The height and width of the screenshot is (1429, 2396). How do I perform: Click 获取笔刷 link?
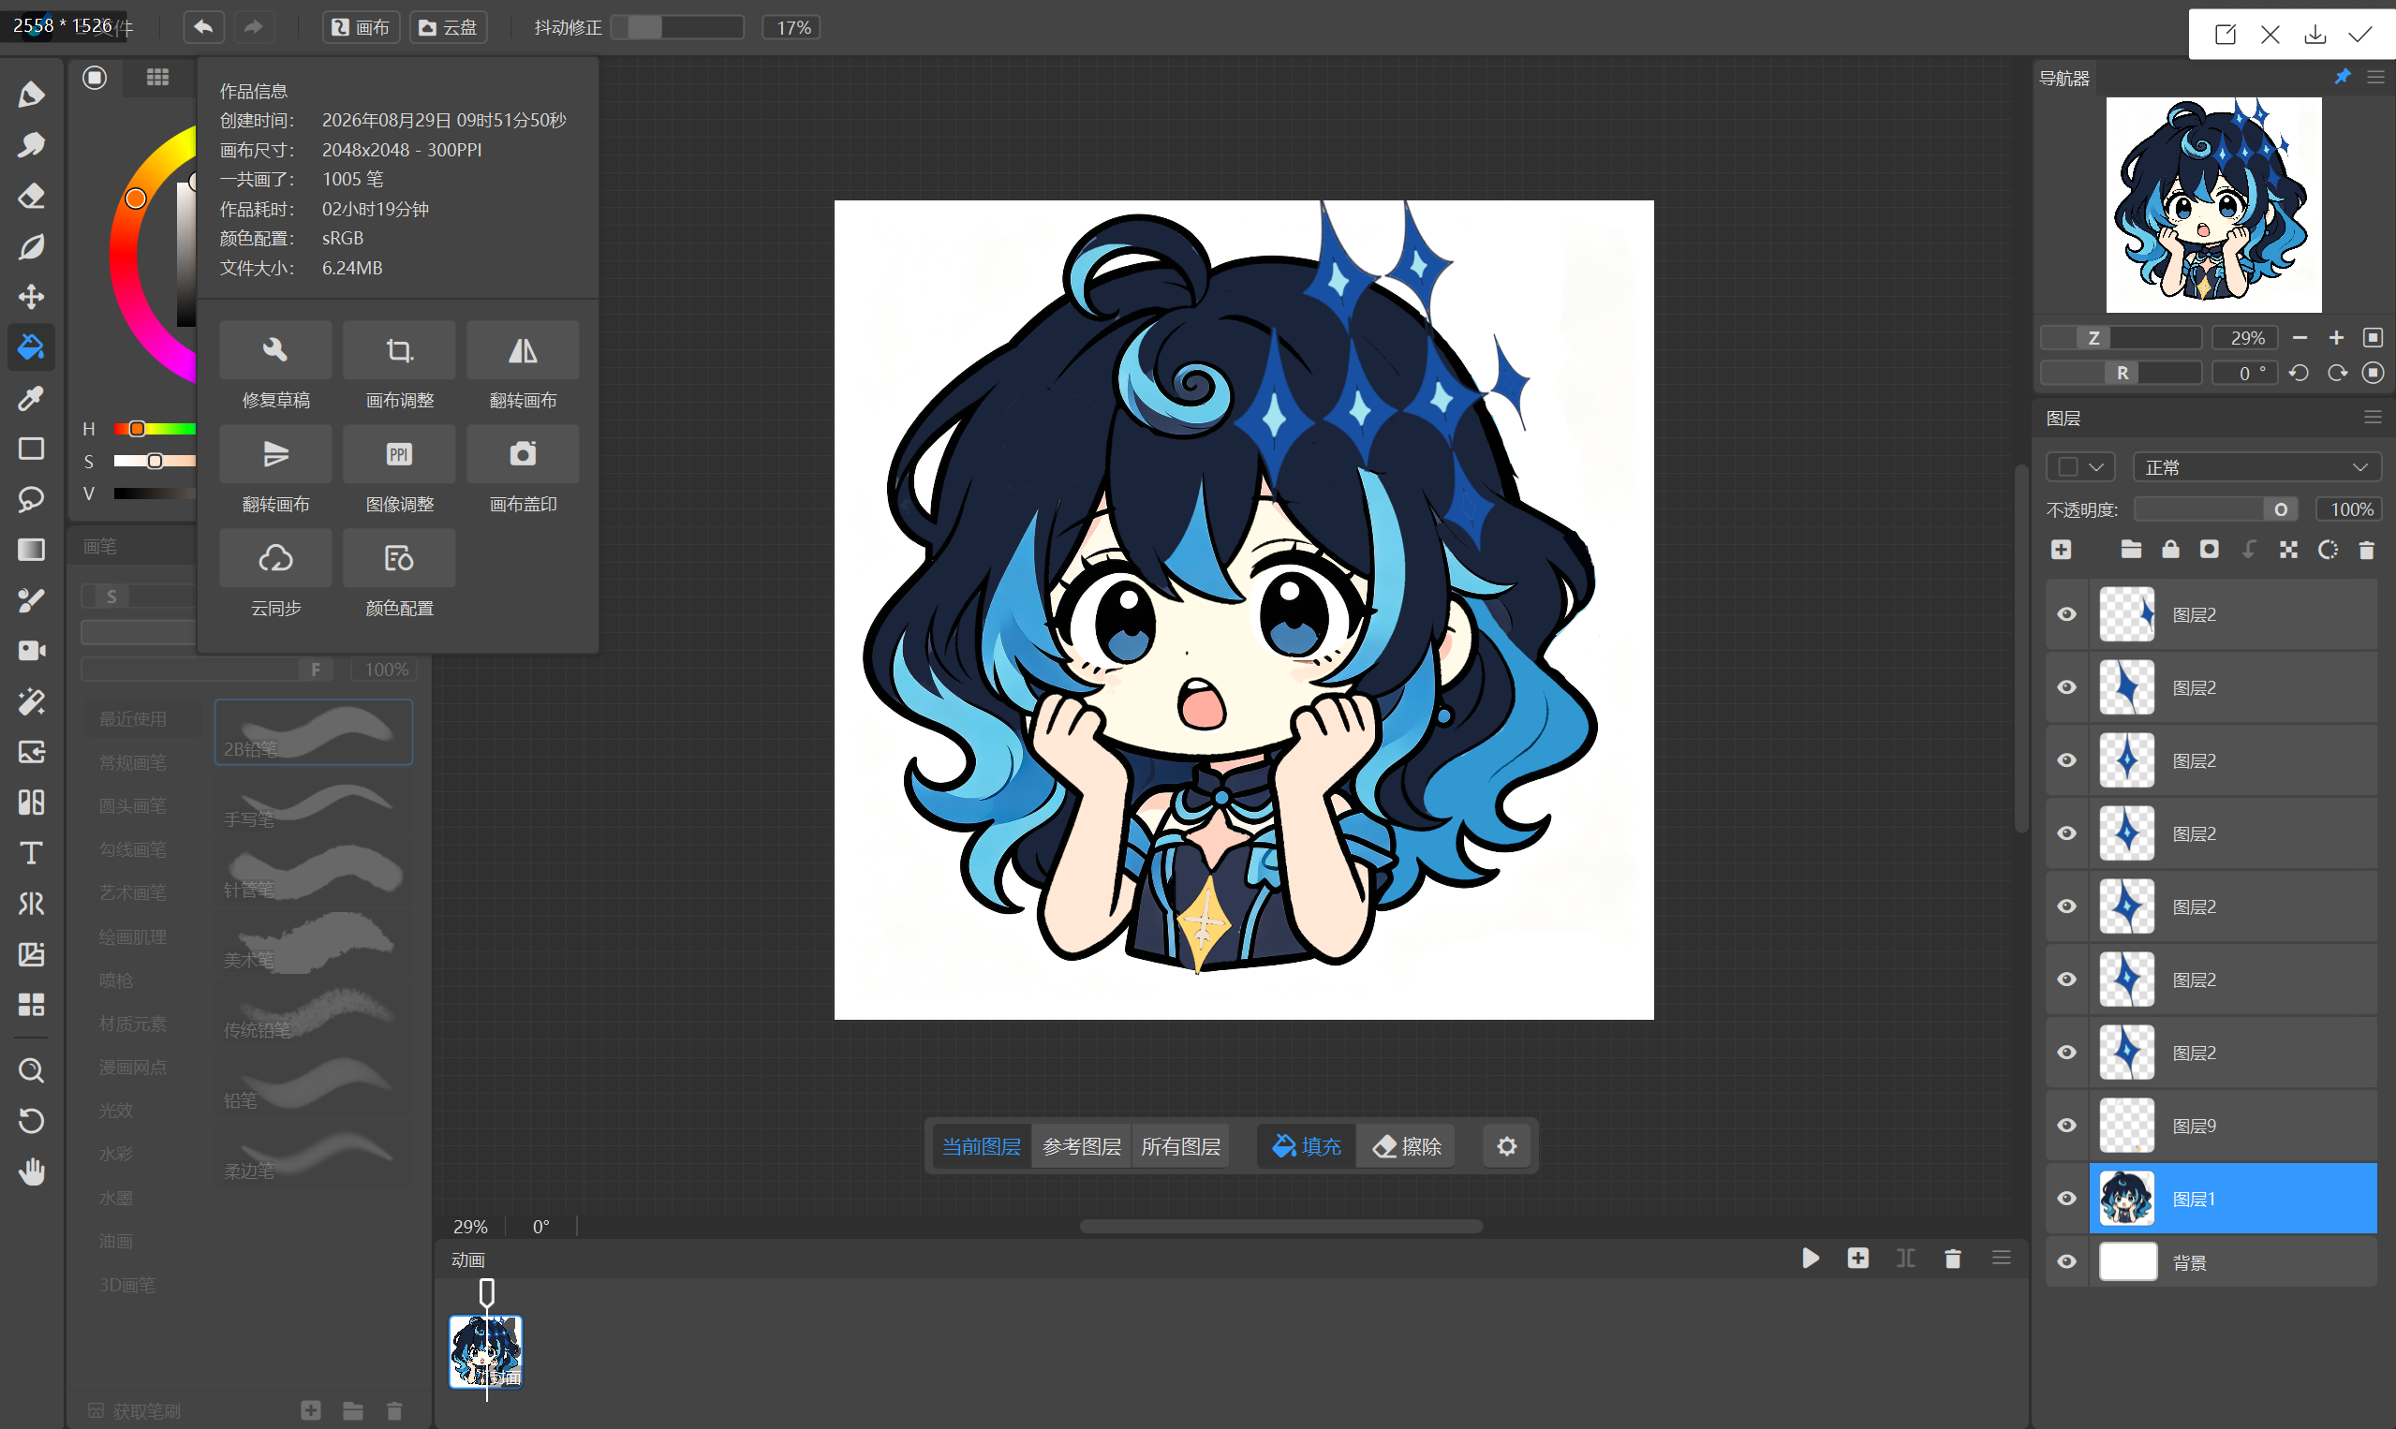135,1411
